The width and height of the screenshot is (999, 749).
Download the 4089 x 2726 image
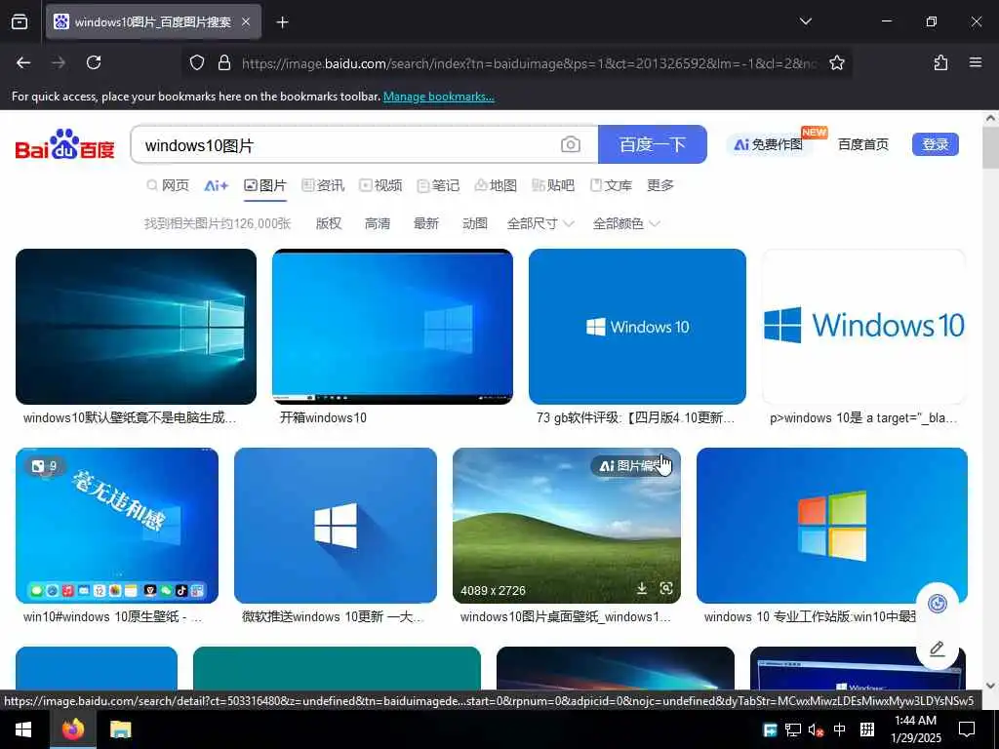coord(642,588)
